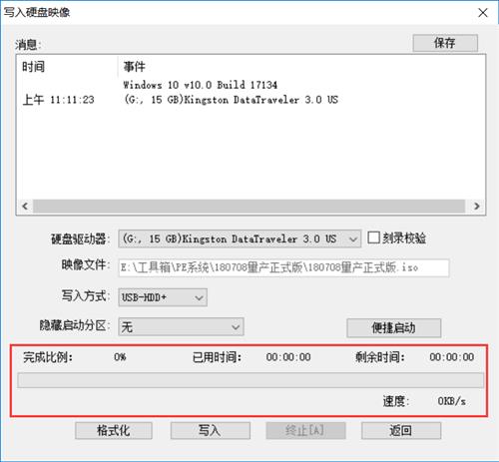
Task: Click the 剩余时间 00:00:00 value
Action: click(x=452, y=357)
